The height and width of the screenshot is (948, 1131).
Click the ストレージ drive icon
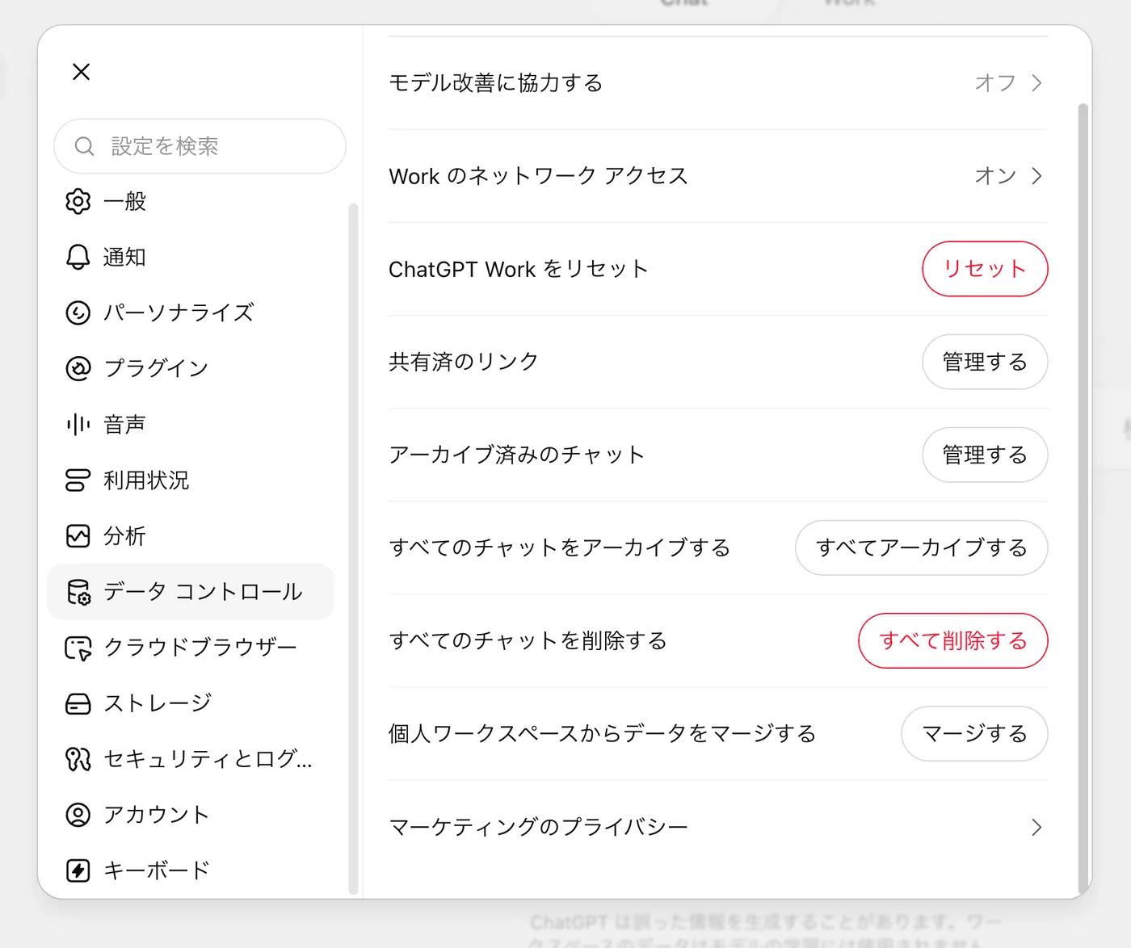tap(78, 703)
